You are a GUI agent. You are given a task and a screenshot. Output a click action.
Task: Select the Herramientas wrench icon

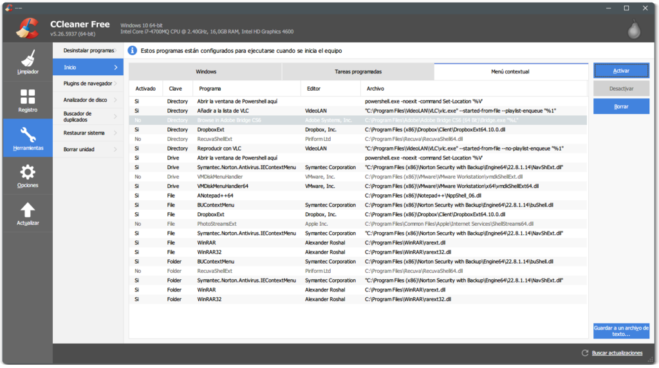[28, 134]
